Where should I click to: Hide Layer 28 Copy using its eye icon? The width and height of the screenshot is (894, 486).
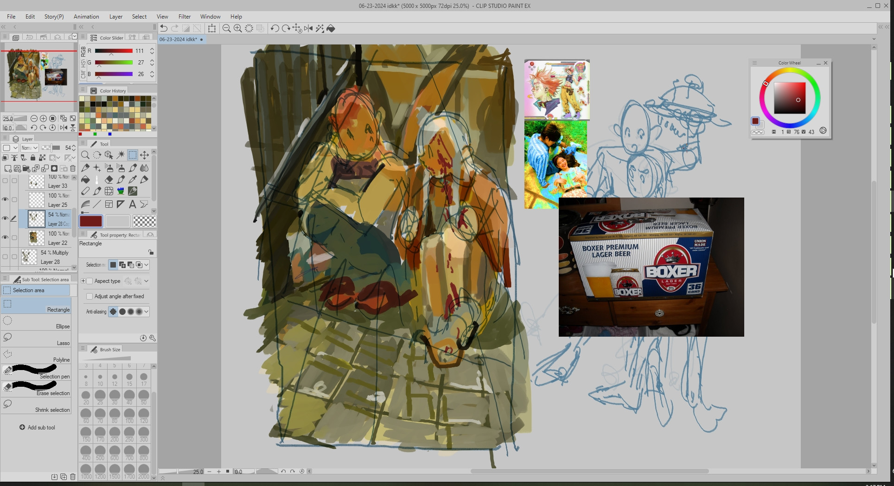click(x=5, y=218)
